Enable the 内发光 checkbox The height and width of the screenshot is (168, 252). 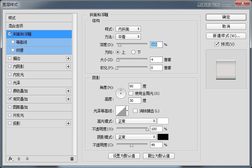[x=10, y=74]
